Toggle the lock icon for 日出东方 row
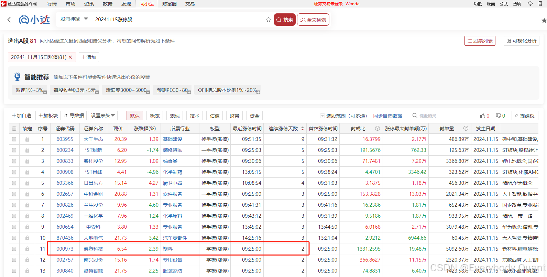Viewport: 547px width, 277px height. pos(27,183)
